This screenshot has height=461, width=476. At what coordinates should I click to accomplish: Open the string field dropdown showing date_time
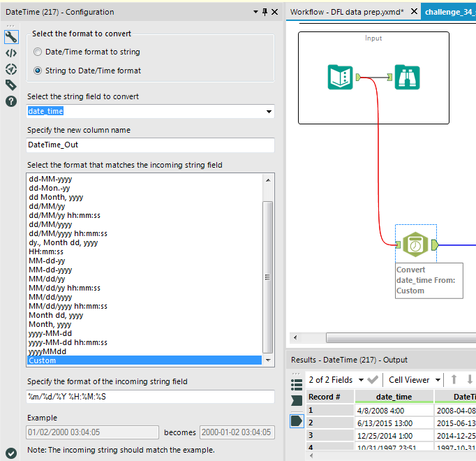269,112
